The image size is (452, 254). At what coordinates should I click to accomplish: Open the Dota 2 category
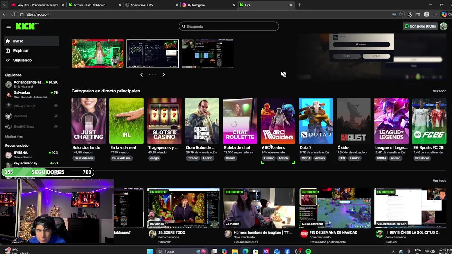pos(316,121)
